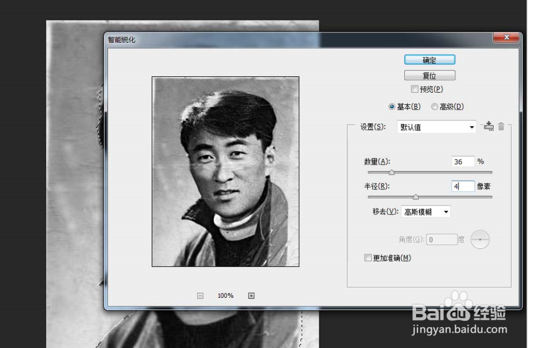Click the portrait preview thumbnail

[225, 172]
